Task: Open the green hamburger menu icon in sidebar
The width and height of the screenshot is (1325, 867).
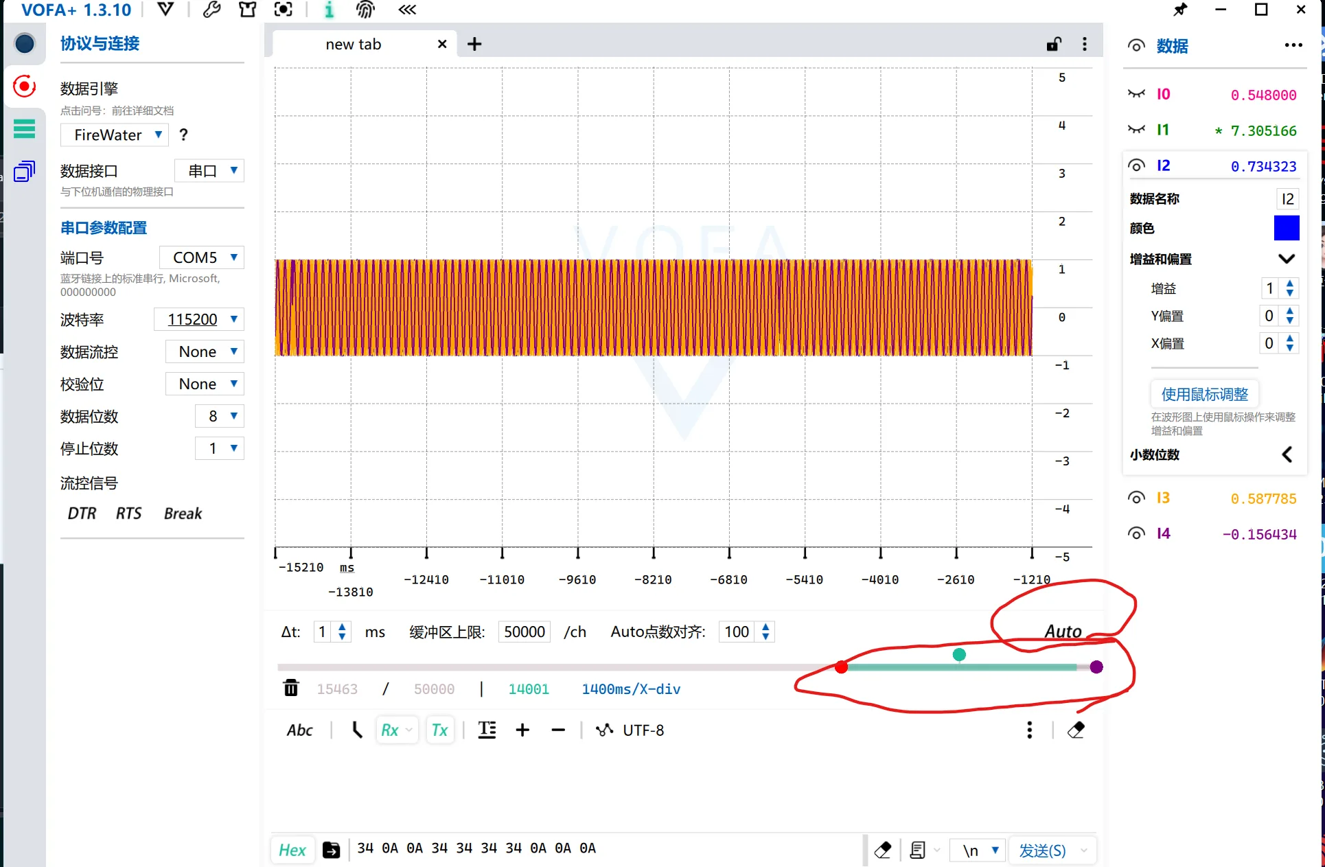Action: [25, 128]
